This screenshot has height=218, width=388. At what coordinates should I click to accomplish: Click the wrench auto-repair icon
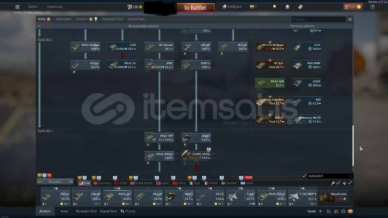[333, 183]
